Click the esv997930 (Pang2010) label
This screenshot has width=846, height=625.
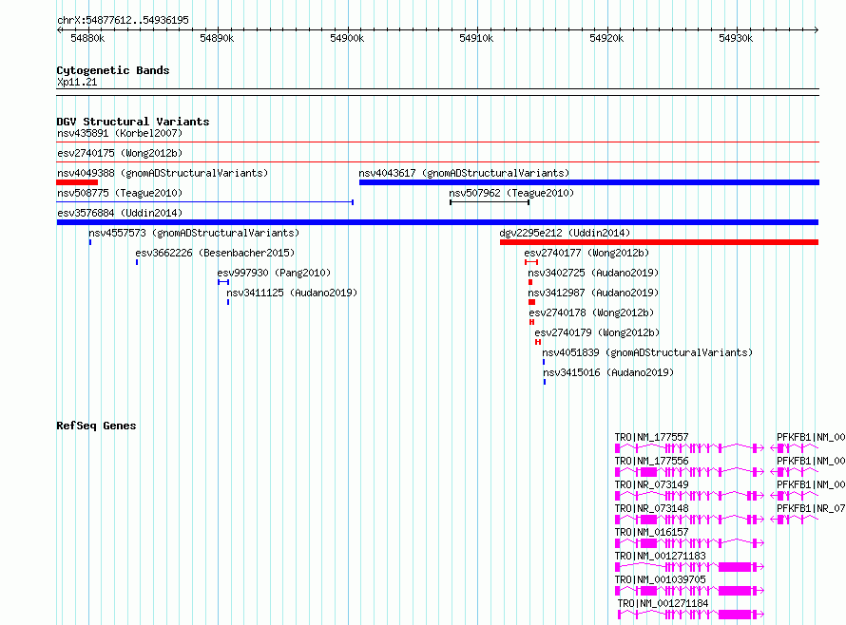[x=274, y=273]
